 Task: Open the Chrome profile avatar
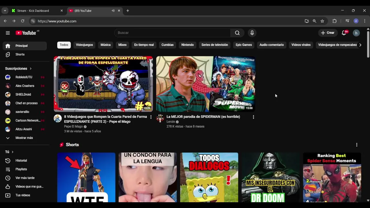point(356,21)
